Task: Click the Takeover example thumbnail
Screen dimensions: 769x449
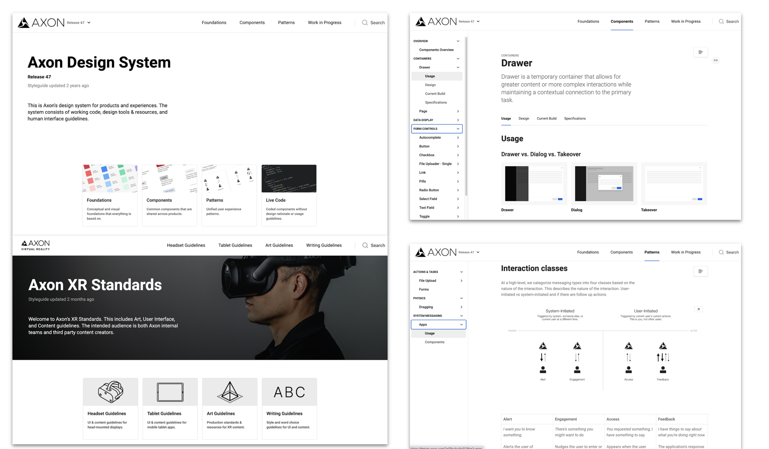Action: click(674, 184)
